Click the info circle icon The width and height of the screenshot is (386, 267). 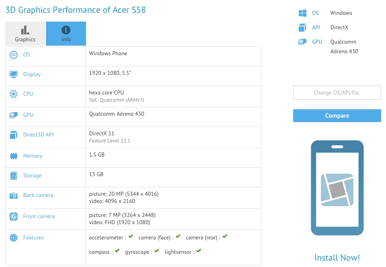(66, 30)
